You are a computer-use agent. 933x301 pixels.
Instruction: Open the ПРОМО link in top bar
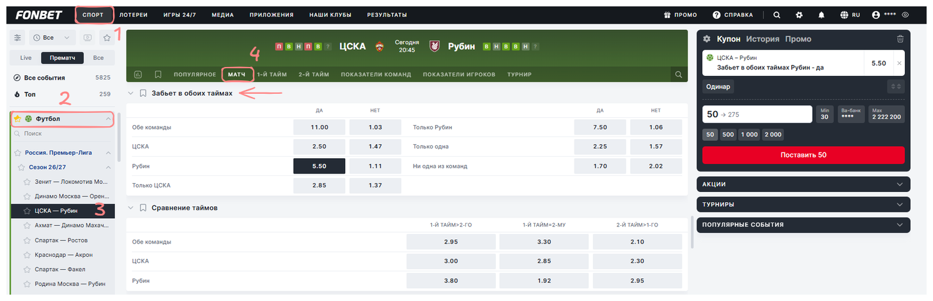click(680, 15)
